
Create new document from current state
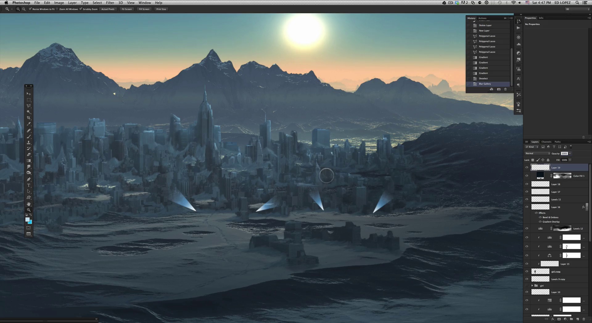(x=491, y=89)
